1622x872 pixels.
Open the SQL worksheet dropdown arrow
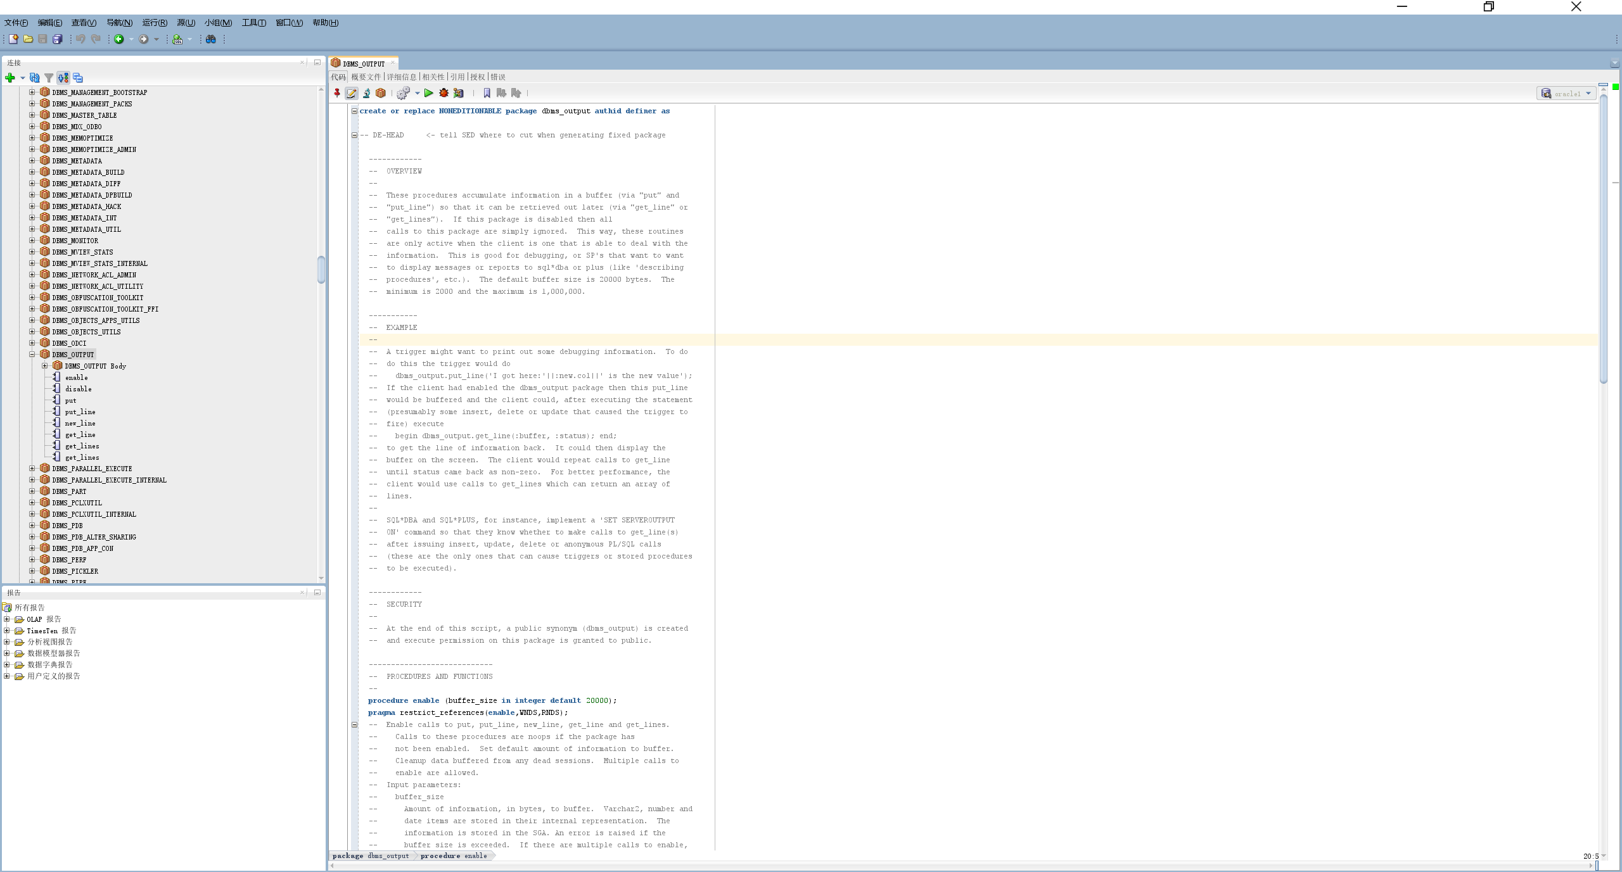[x=189, y=39]
